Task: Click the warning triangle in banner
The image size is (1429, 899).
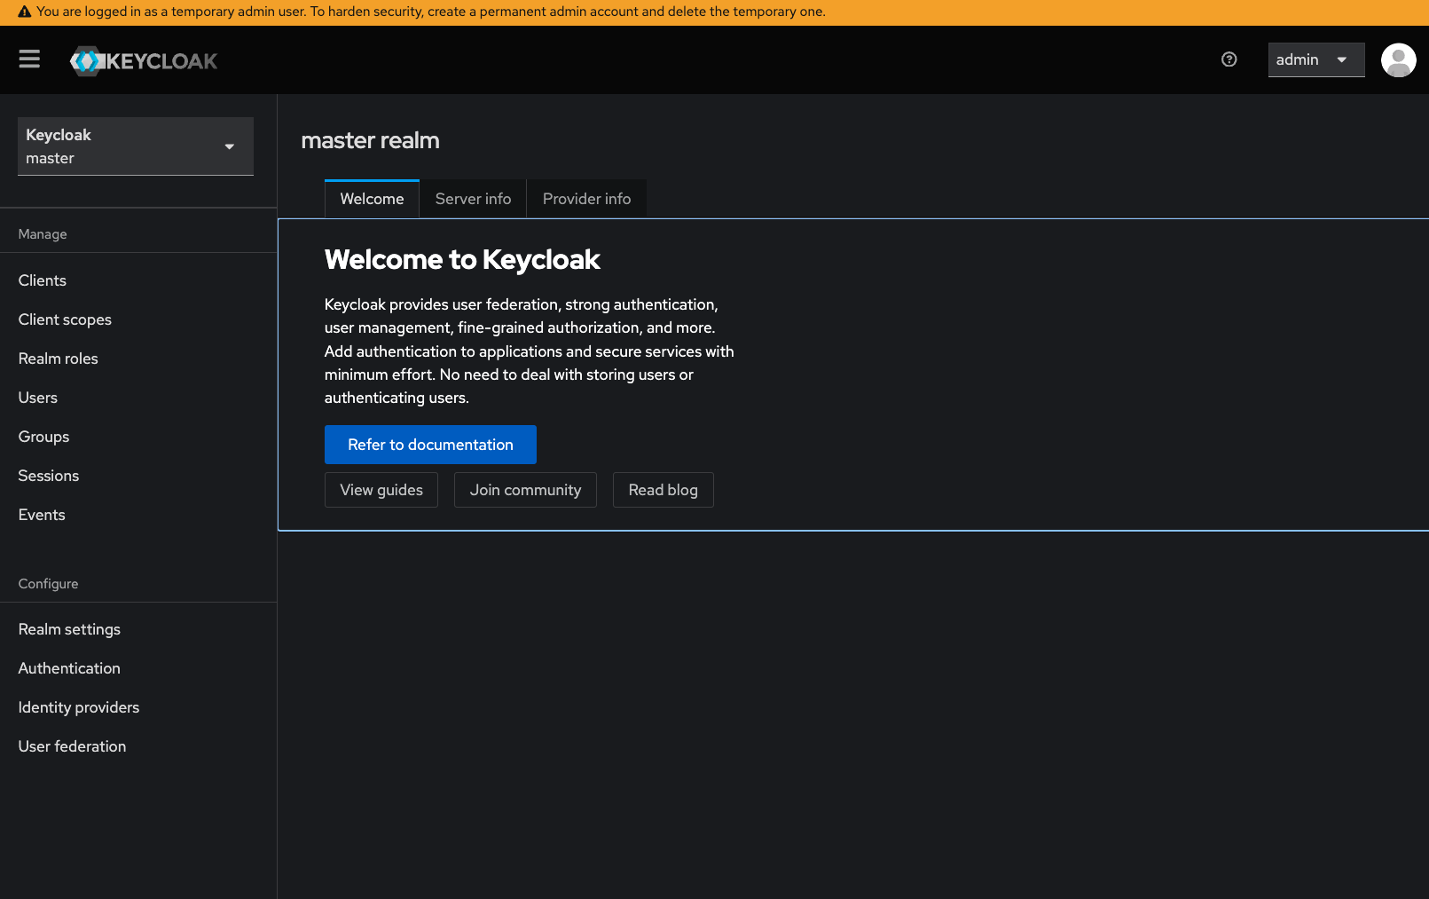Action: 24,12
